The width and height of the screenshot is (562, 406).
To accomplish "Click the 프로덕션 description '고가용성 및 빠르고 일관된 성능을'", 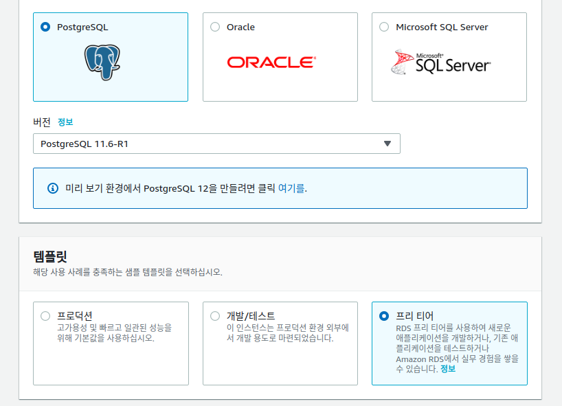I will (x=114, y=328).
